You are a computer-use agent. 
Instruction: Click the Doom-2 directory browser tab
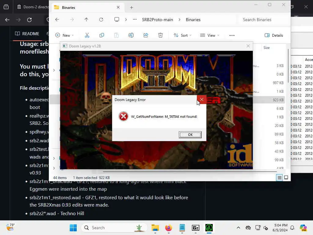click(x=33, y=7)
